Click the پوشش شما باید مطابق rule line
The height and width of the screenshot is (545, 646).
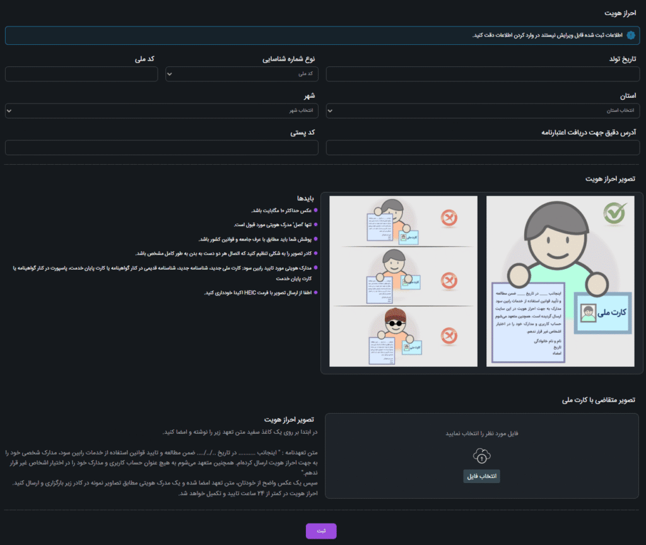[255, 240]
